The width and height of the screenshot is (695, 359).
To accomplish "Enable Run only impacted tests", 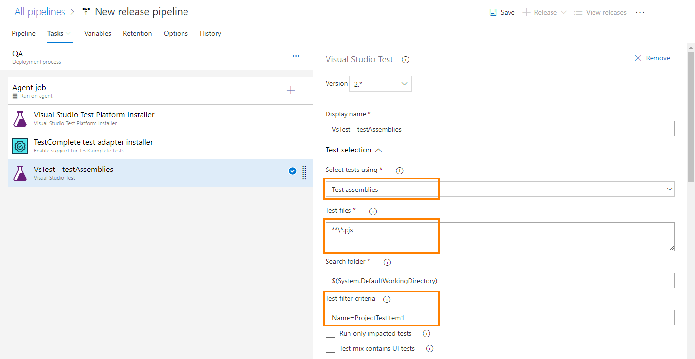I will click(x=330, y=333).
